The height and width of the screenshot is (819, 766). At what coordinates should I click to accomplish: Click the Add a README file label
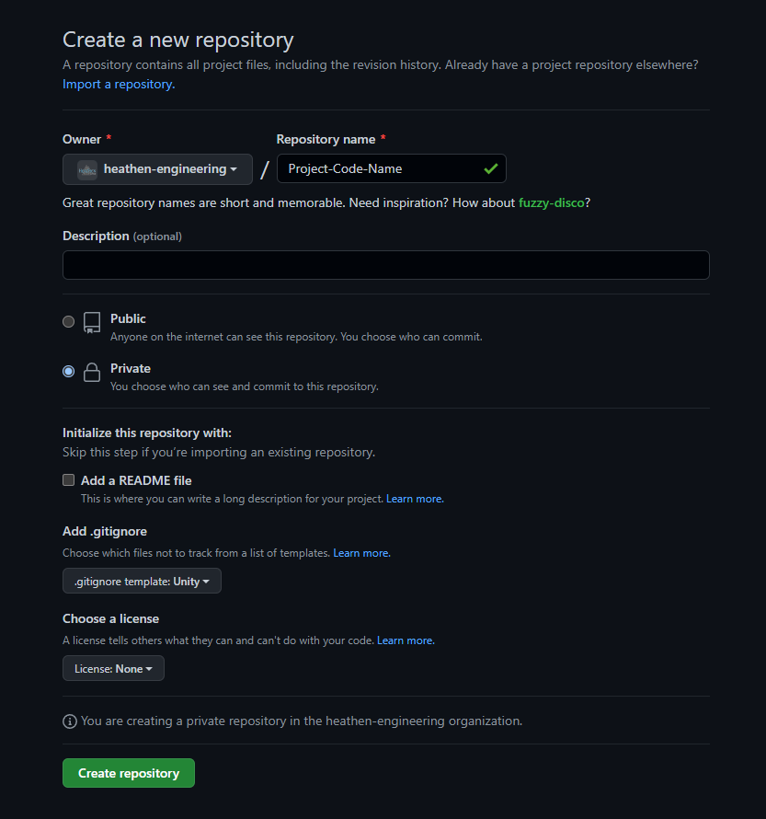tap(136, 480)
